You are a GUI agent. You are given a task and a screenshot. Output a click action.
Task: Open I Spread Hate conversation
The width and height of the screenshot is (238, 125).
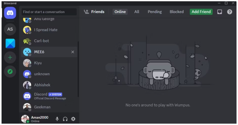point(49,30)
